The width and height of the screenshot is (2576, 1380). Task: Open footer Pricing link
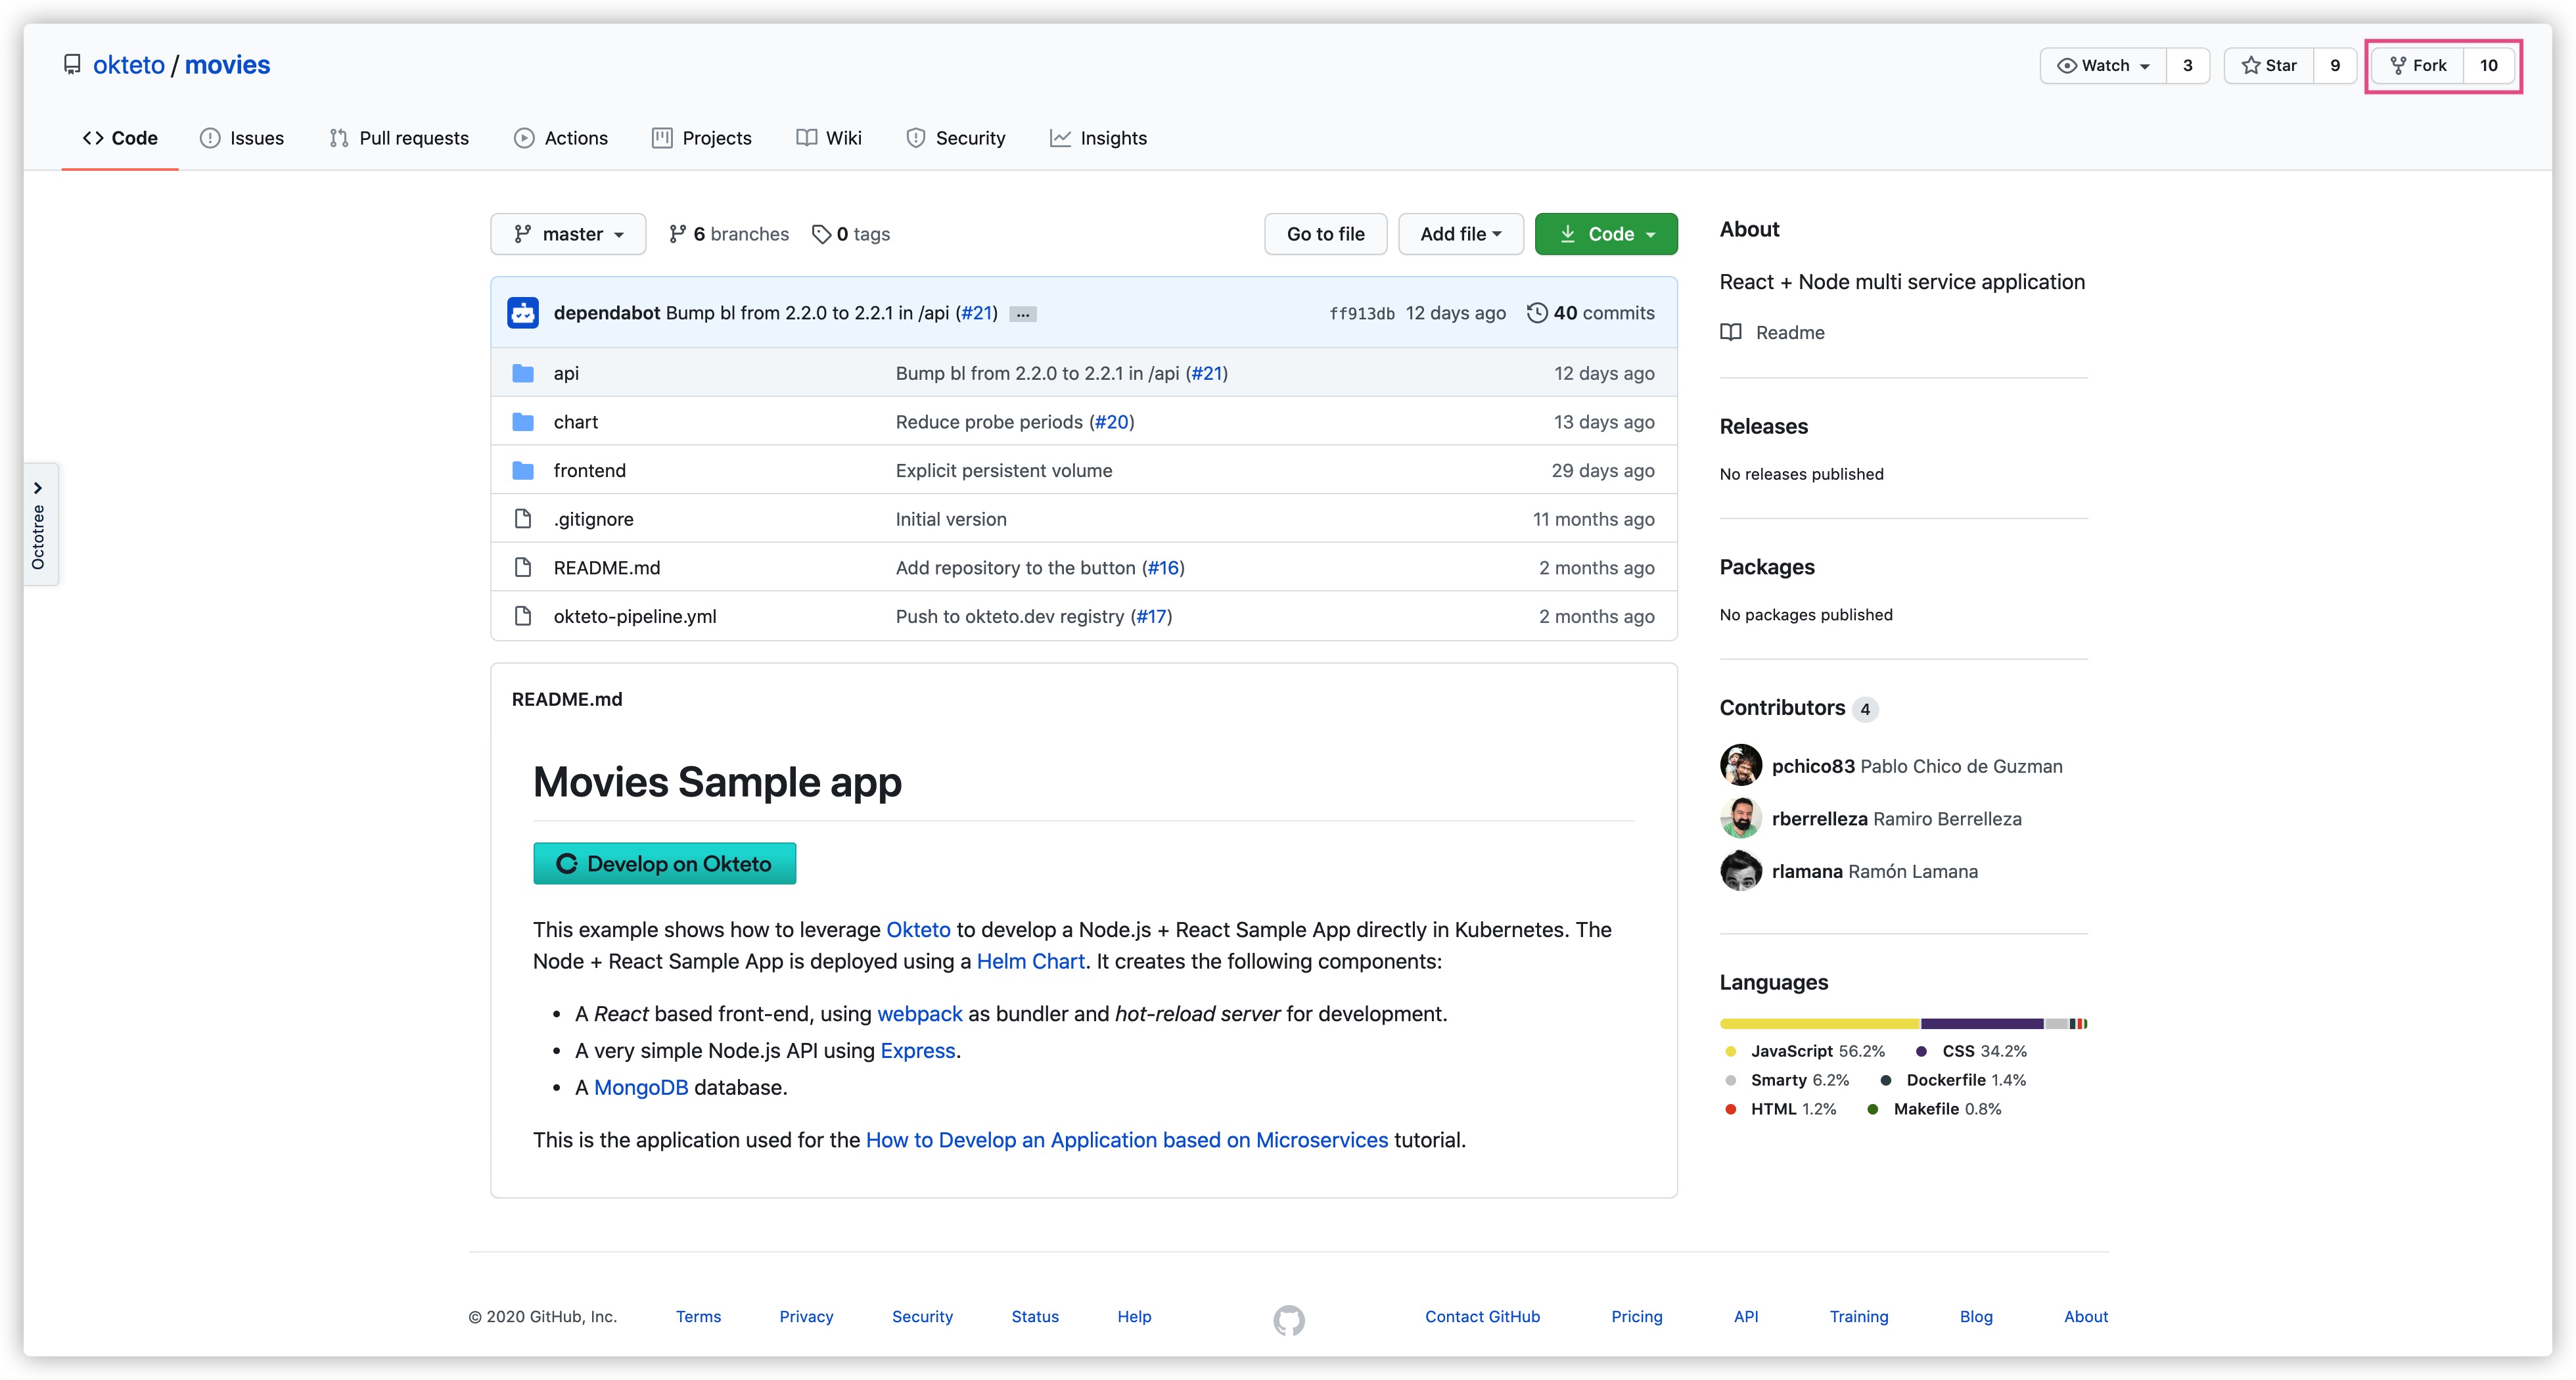coord(1636,1316)
